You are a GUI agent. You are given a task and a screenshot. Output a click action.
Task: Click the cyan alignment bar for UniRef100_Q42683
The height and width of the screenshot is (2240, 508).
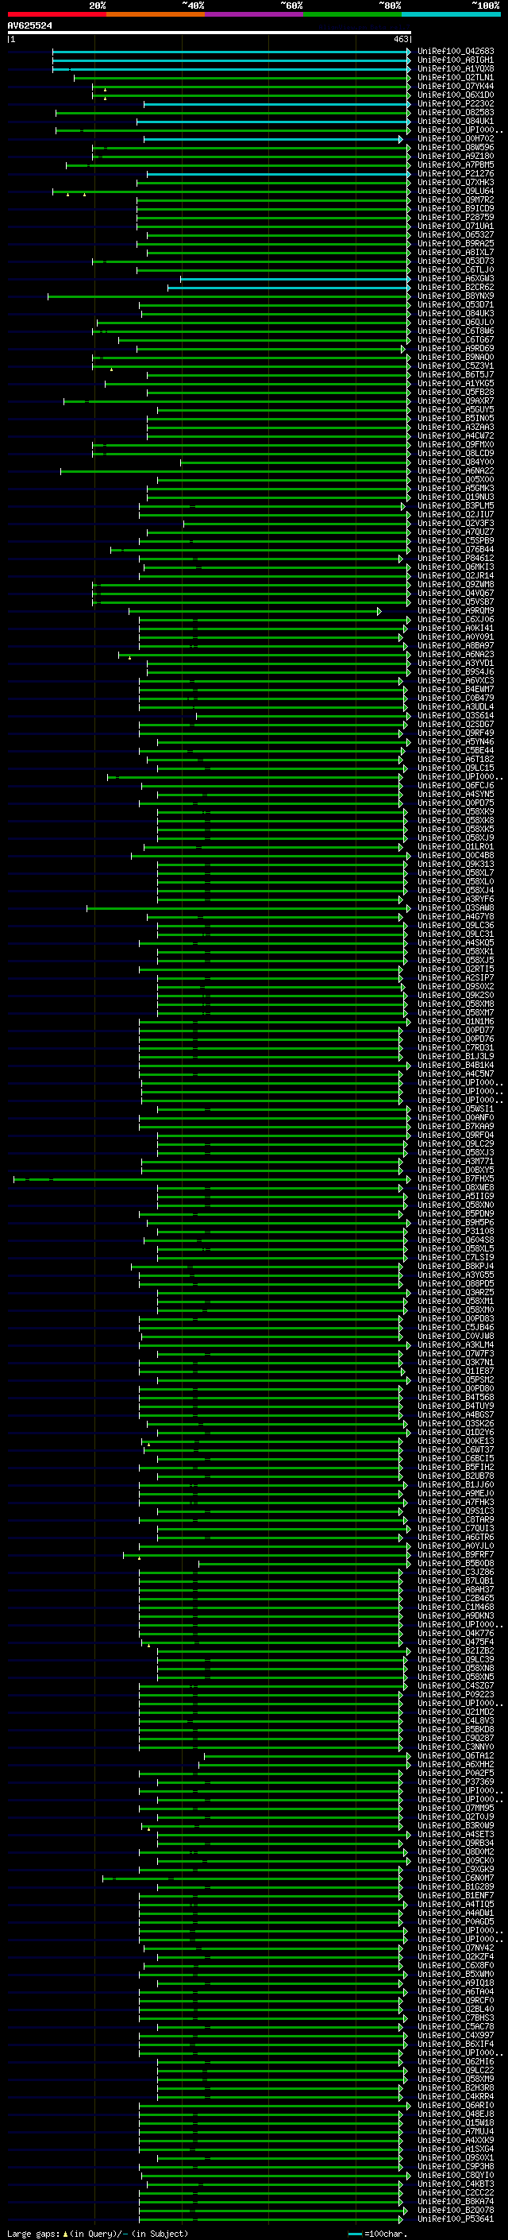pos(230,52)
